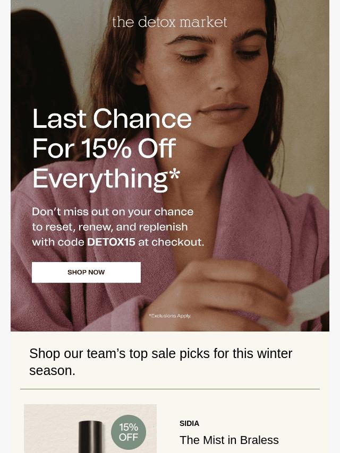The width and height of the screenshot is (340, 453).
Task: Open The Mist in Braless product link
Action: pos(229,440)
